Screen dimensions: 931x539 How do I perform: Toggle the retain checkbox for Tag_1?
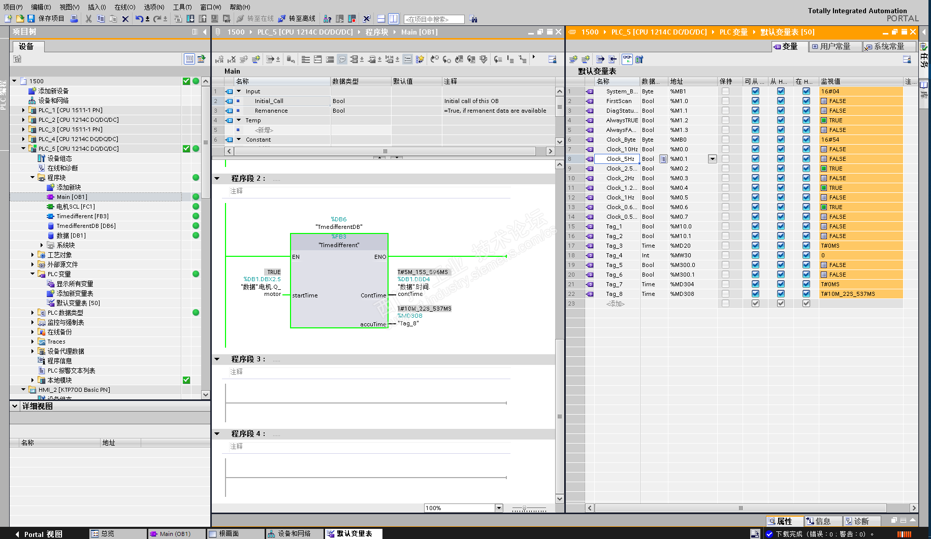(x=725, y=226)
